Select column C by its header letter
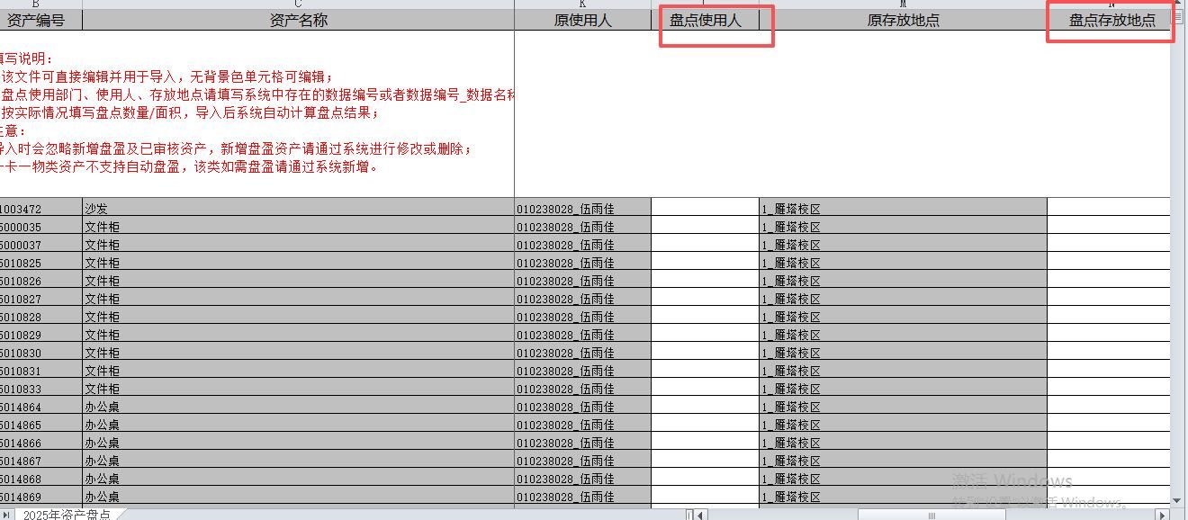 298,4
